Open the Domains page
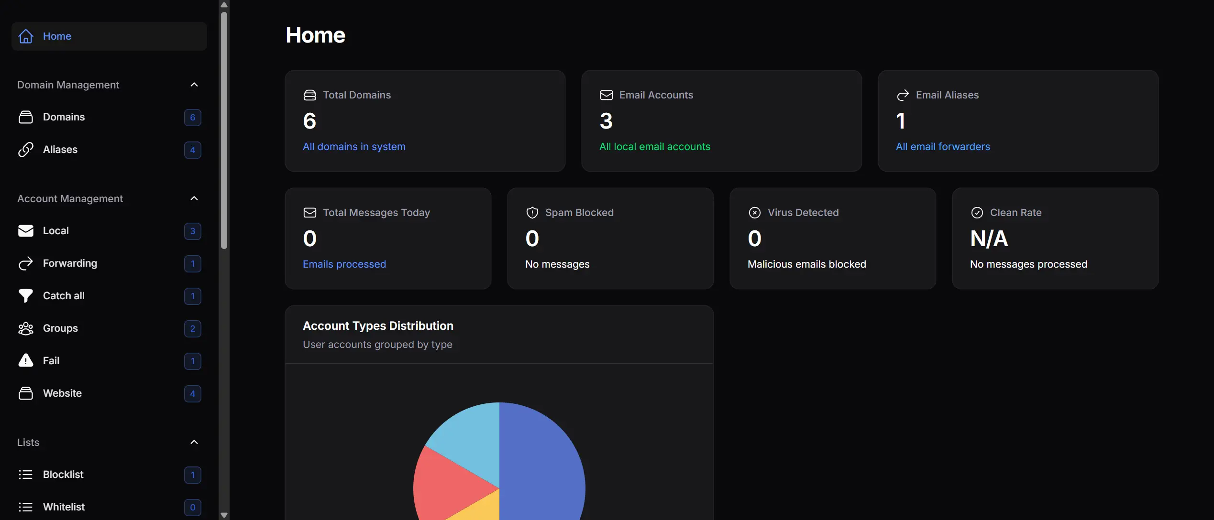Viewport: 1214px width, 520px height. [109, 117]
